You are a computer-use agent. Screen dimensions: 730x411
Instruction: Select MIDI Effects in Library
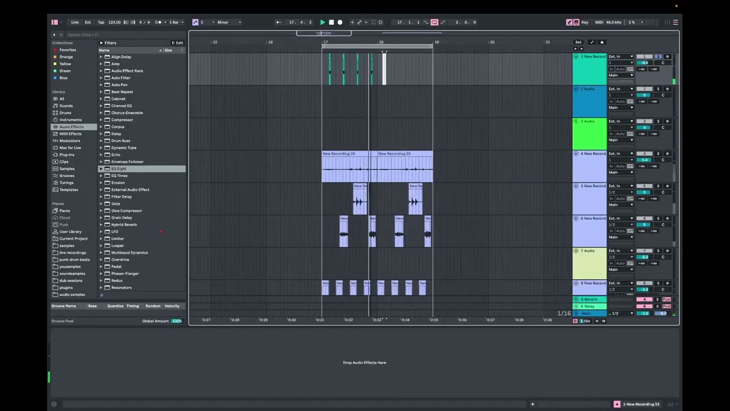[x=70, y=134]
